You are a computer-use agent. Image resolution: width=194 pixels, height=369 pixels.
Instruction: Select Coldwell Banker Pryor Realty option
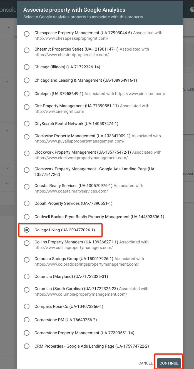tap(27, 217)
